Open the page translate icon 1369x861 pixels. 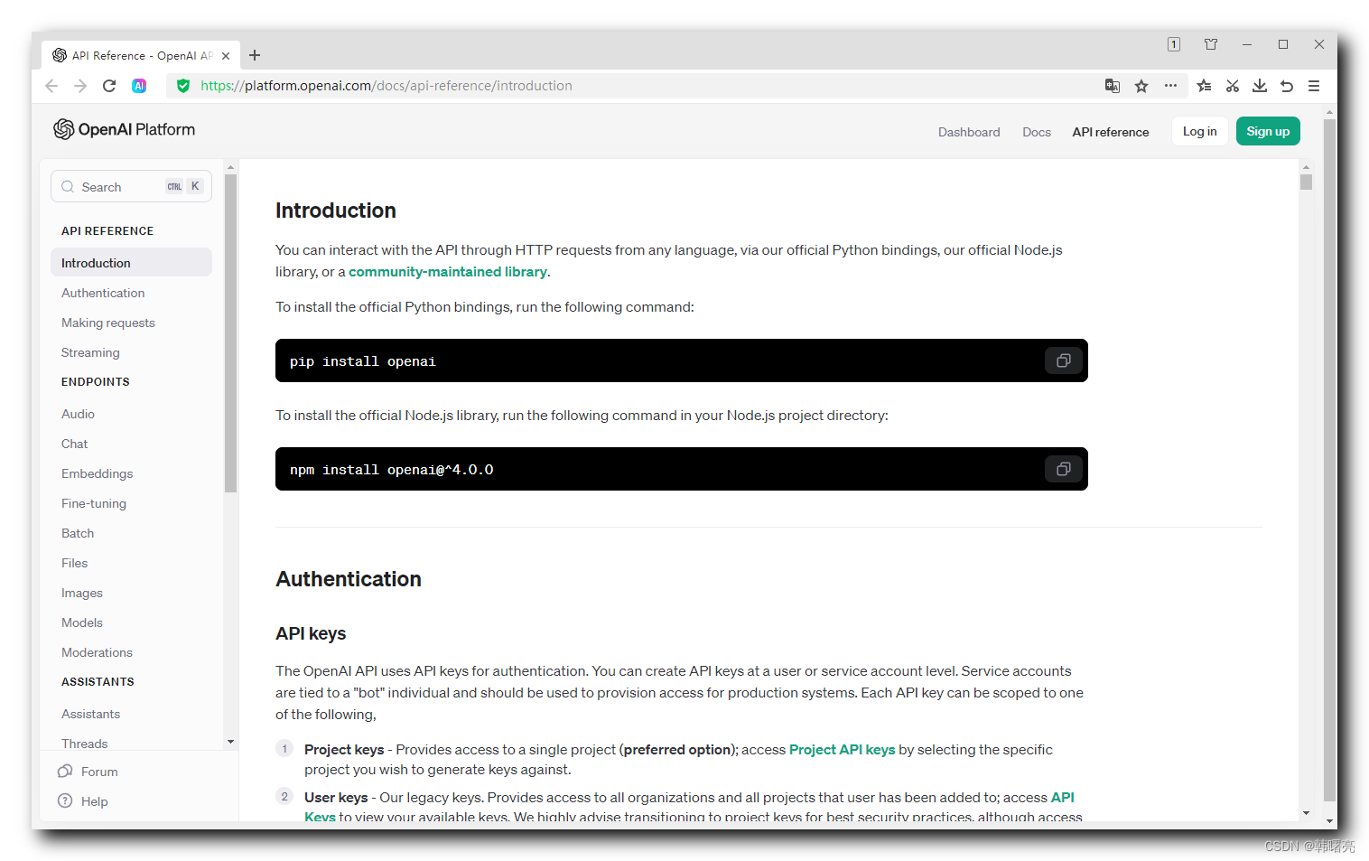[1113, 86]
